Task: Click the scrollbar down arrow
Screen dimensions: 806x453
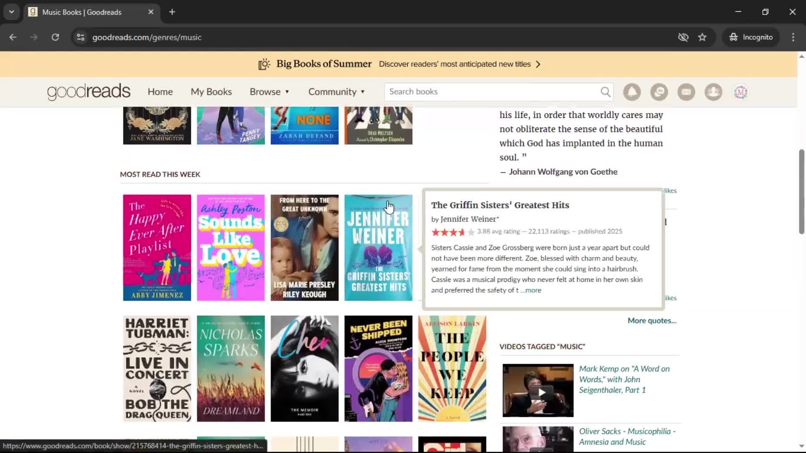Action: click(801, 446)
